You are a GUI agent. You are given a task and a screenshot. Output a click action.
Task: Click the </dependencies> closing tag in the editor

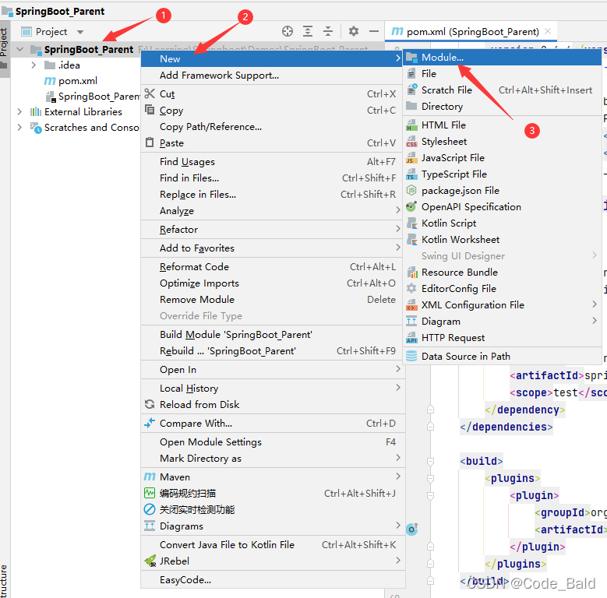[x=506, y=427]
